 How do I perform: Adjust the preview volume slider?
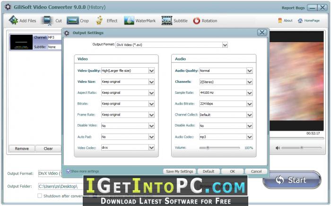point(302,148)
